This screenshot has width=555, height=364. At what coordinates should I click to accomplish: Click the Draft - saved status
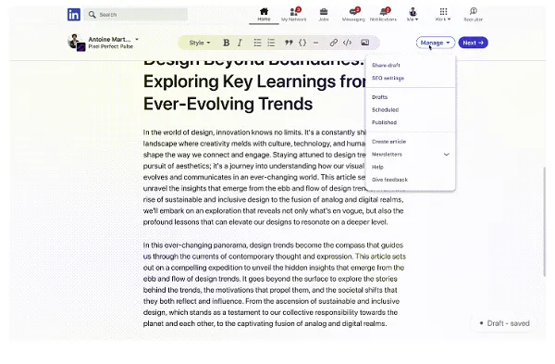tap(504, 323)
